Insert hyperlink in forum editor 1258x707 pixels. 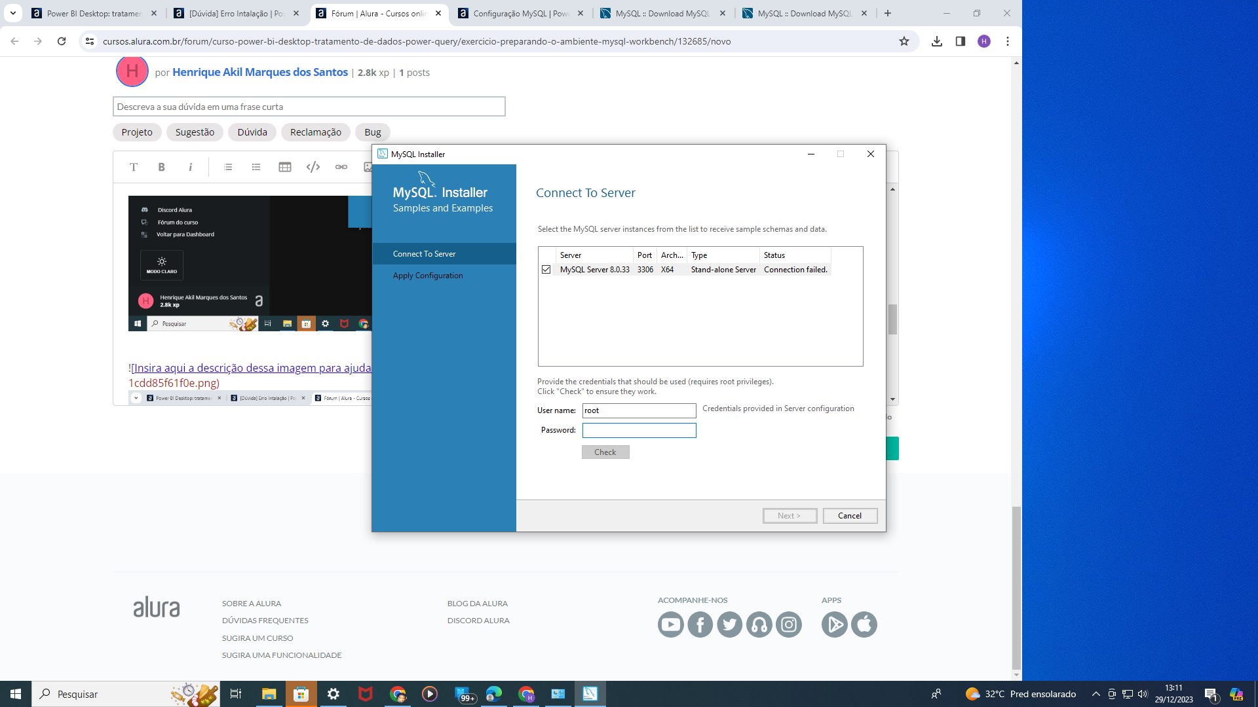point(341,167)
